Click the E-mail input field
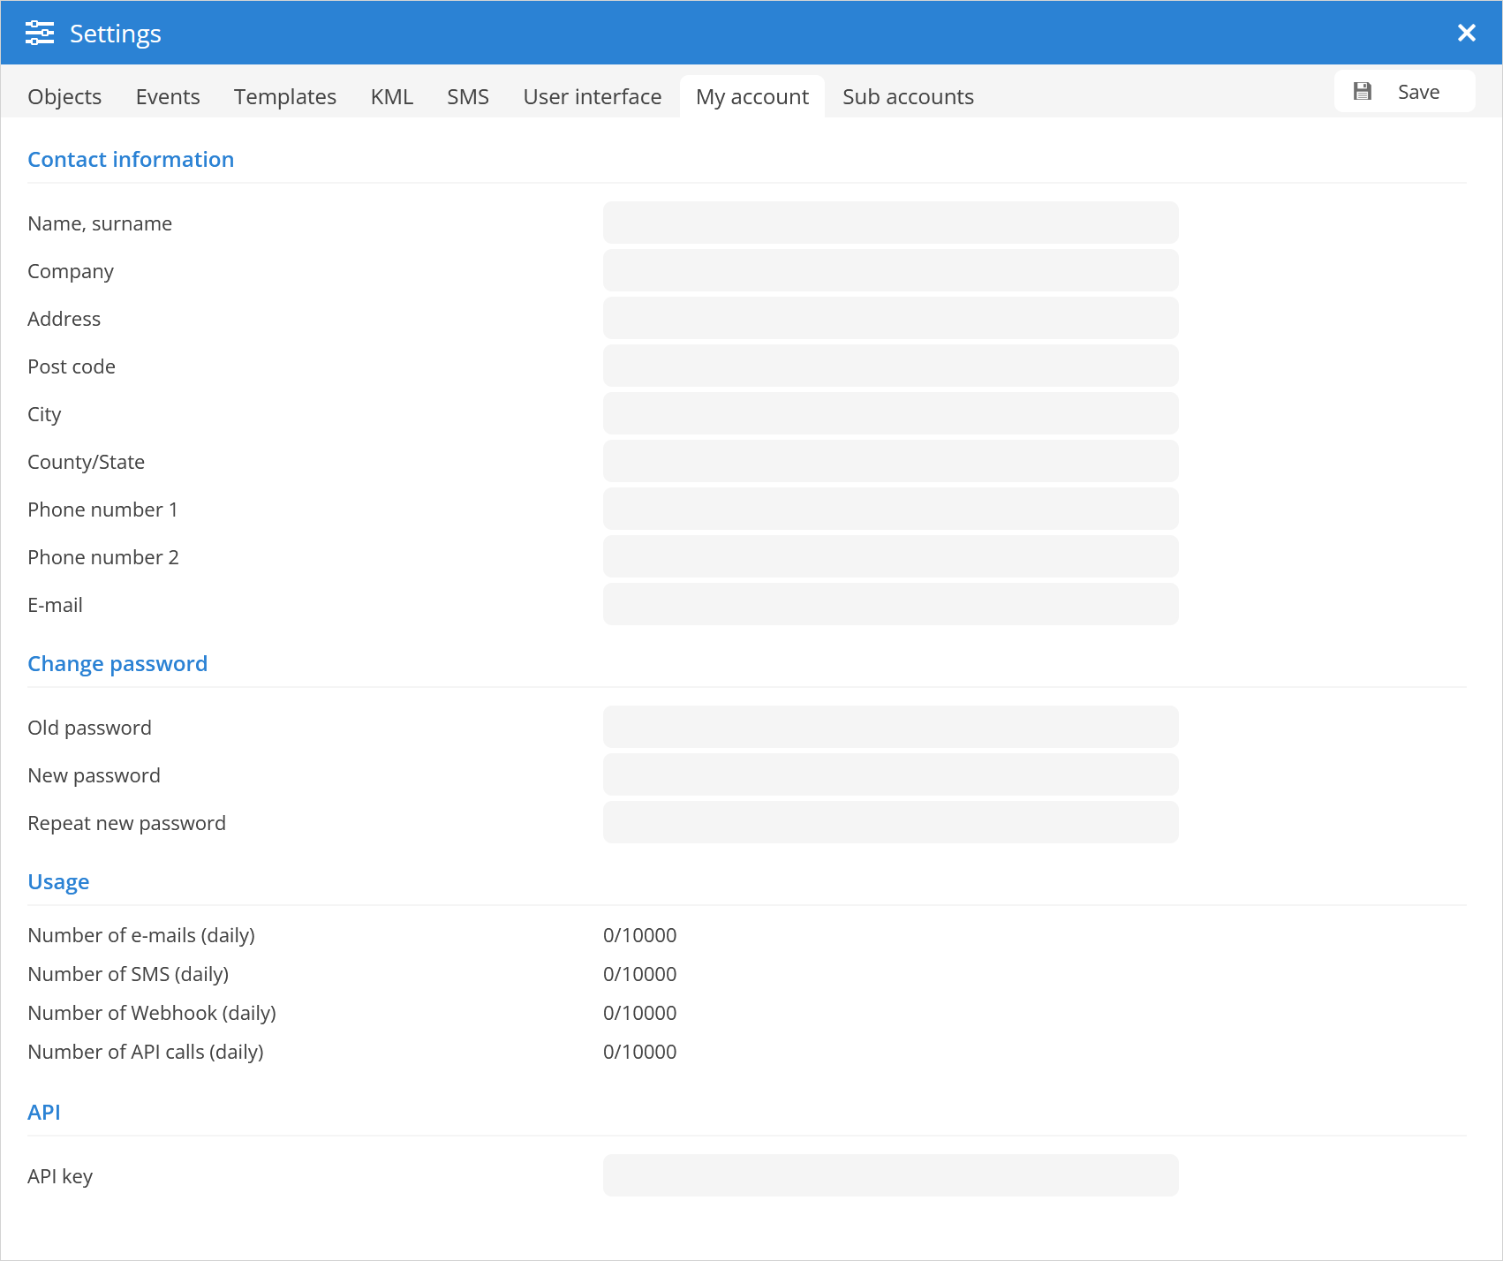Image resolution: width=1503 pixels, height=1261 pixels. [x=890, y=604]
